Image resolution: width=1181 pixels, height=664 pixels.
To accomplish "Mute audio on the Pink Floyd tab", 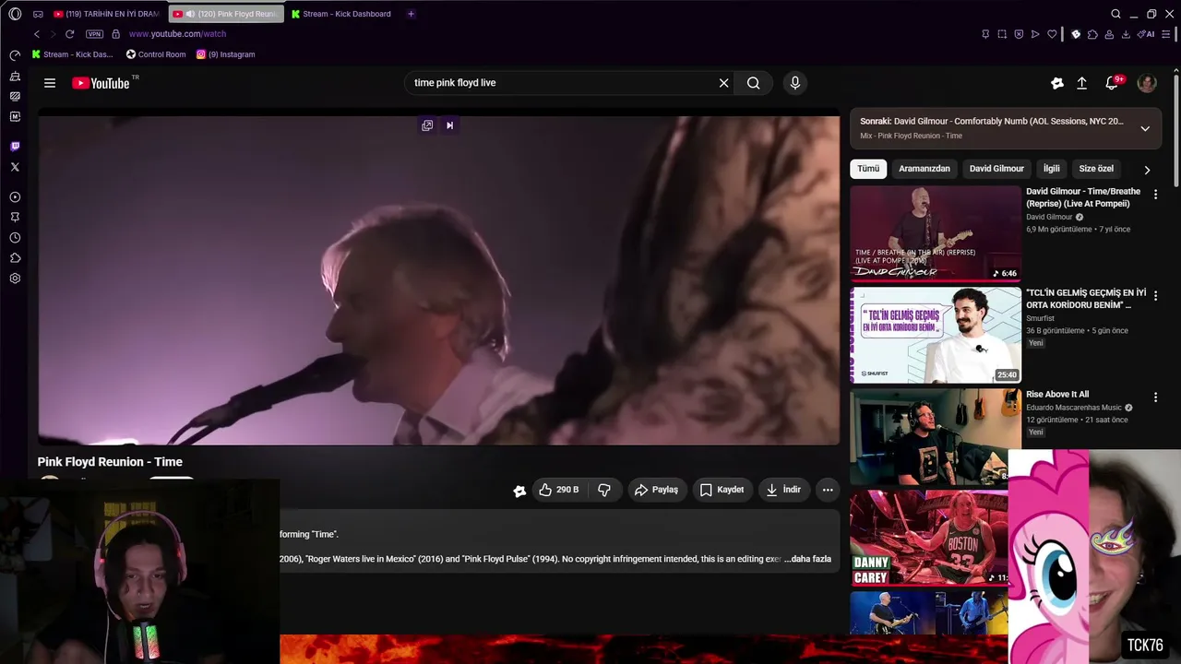I will point(190,14).
